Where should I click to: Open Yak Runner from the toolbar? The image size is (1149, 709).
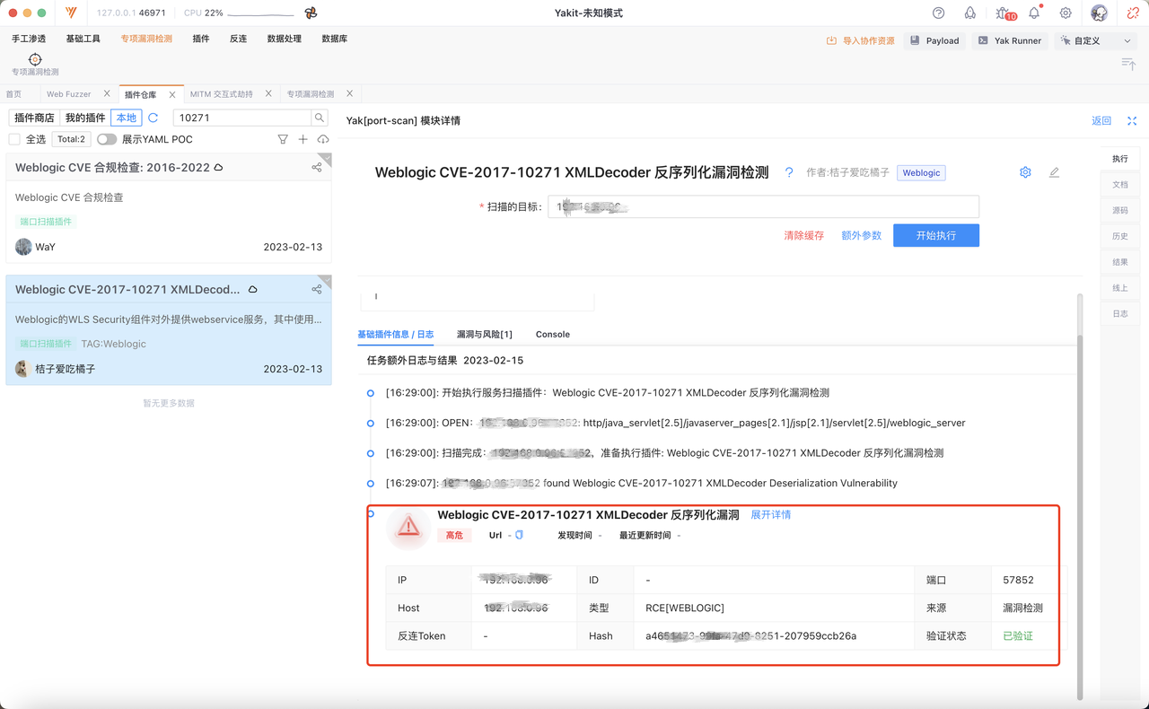1009,40
